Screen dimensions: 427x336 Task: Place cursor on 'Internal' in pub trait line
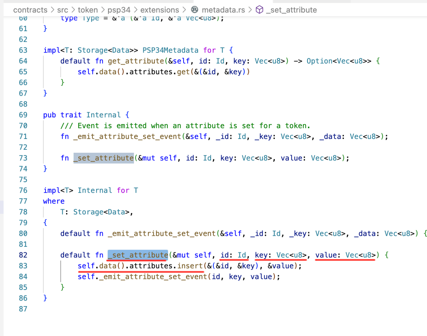pyautogui.click(x=104, y=115)
